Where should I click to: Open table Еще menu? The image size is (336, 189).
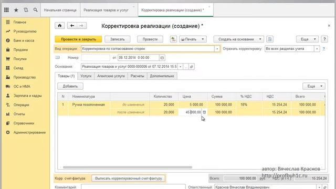(x=314, y=86)
